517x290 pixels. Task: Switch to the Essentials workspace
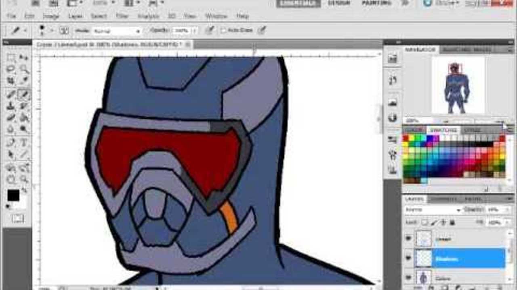pyautogui.click(x=298, y=3)
